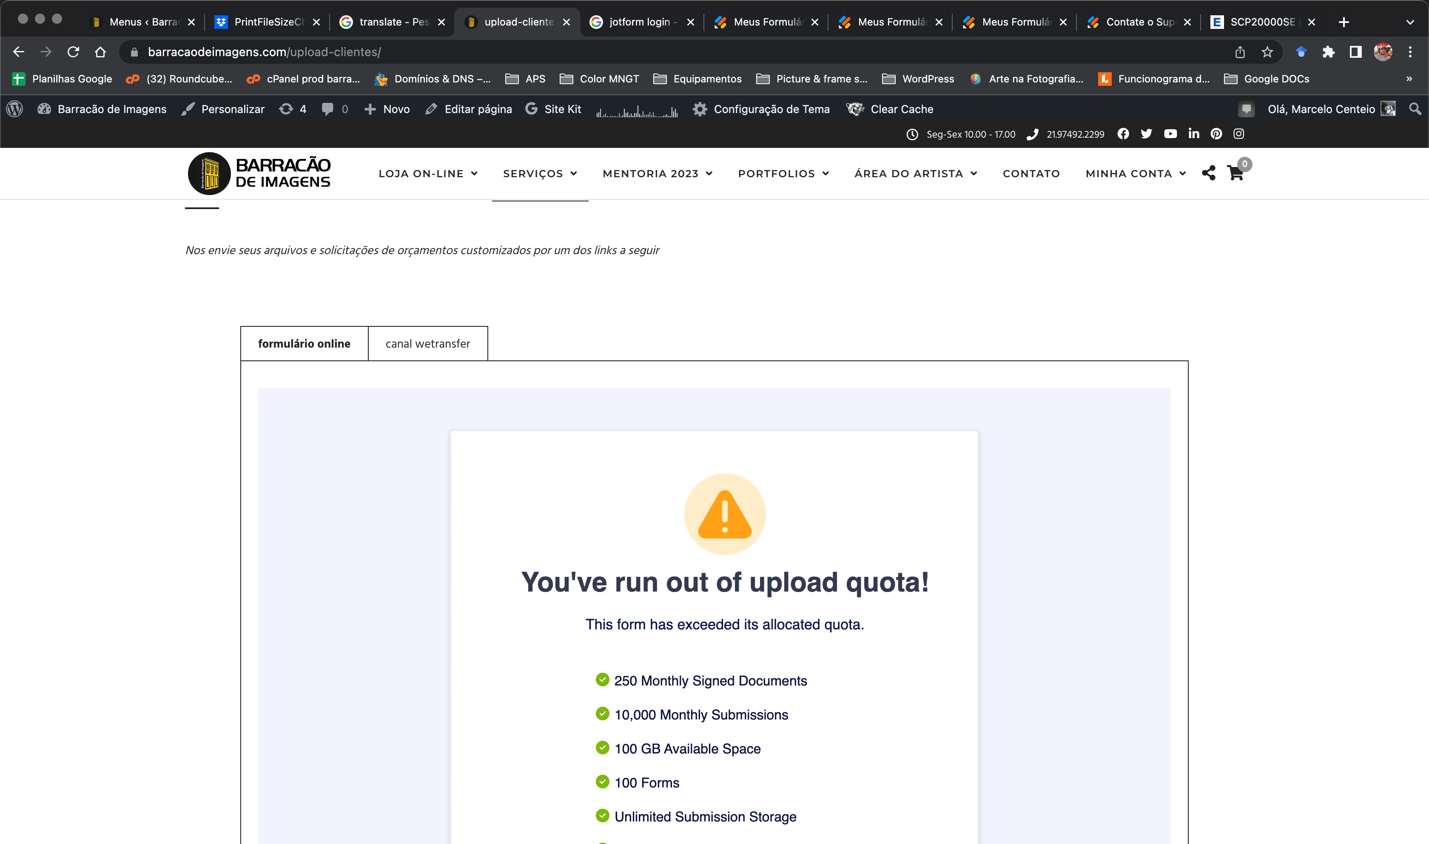Expand the SERVIÇOS menu chevron
Image resolution: width=1429 pixels, height=844 pixels.
(x=574, y=174)
